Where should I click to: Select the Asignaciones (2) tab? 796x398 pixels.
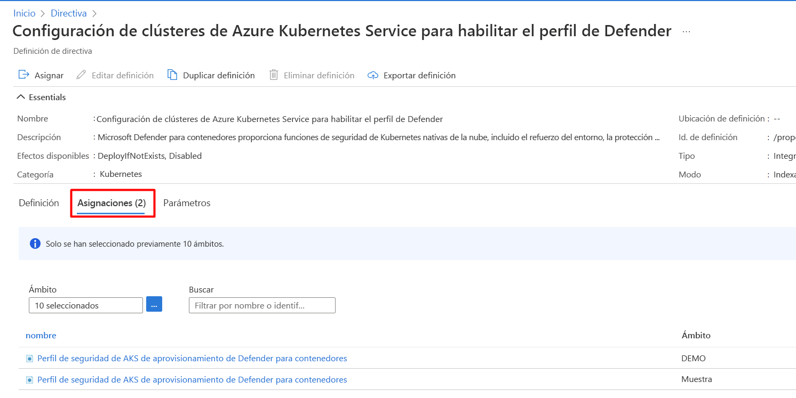112,203
